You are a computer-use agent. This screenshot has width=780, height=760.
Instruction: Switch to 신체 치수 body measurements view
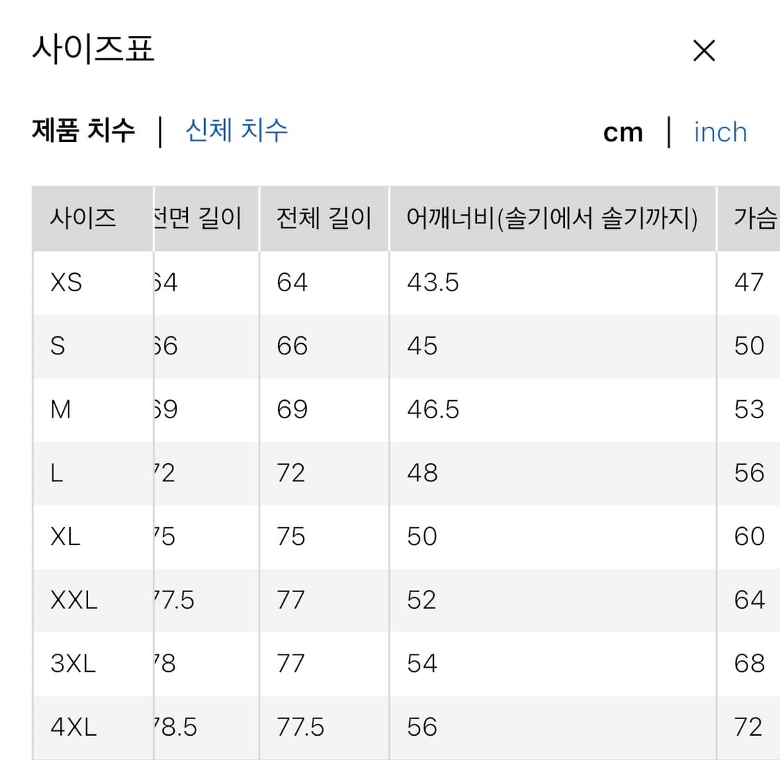click(x=236, y=131)
